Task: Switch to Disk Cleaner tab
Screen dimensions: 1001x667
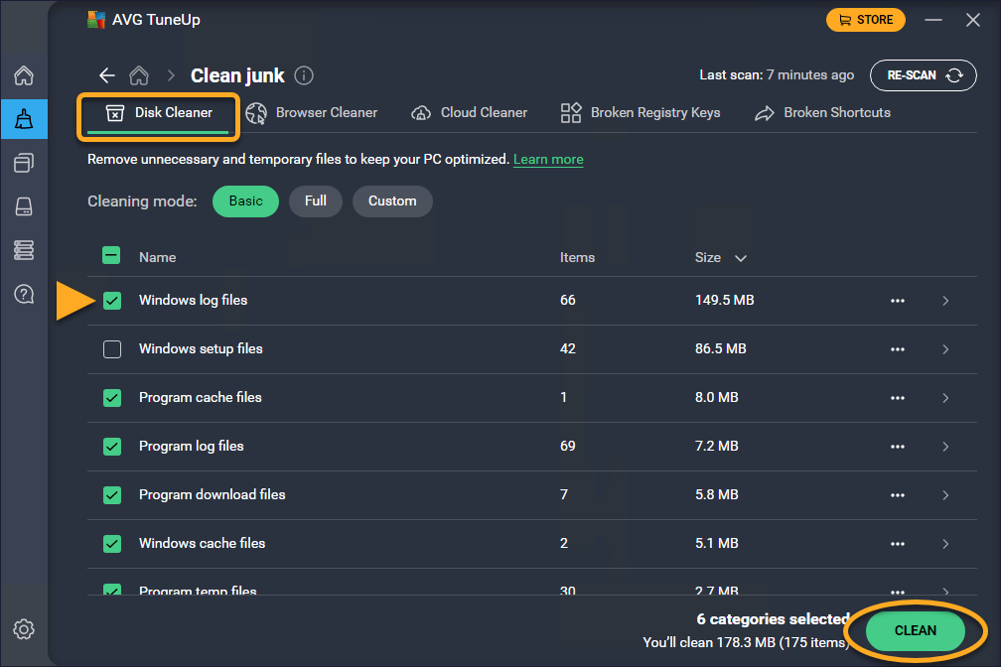Action: coord(158,113)
